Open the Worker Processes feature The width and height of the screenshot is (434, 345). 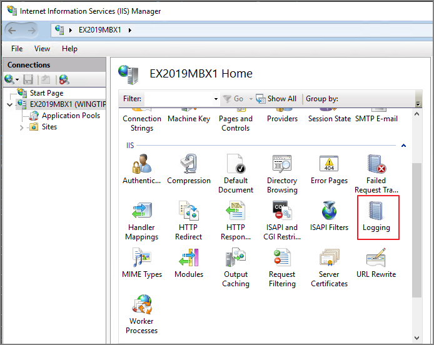point(141,314)
